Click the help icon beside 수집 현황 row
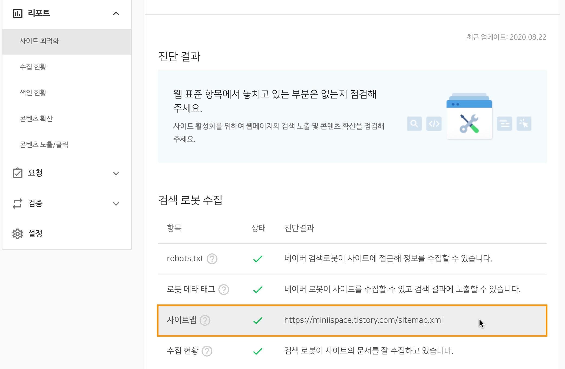Image resolution: width=565 pixels, height=369 pixels. 207,351
